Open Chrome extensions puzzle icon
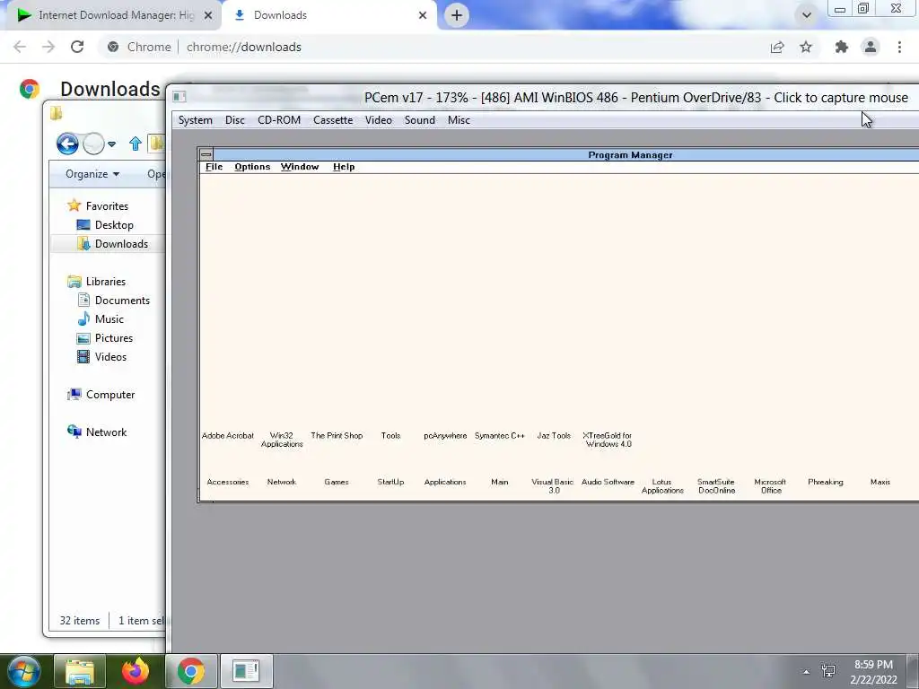 coord(842,47)
